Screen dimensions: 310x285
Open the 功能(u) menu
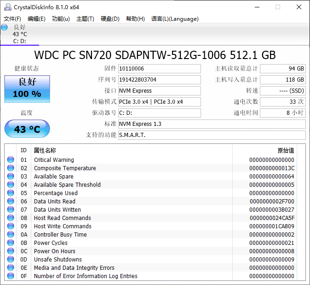point(61,19)
